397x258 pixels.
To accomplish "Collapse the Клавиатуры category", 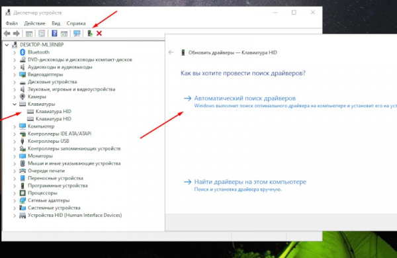I will click(15, 104).
